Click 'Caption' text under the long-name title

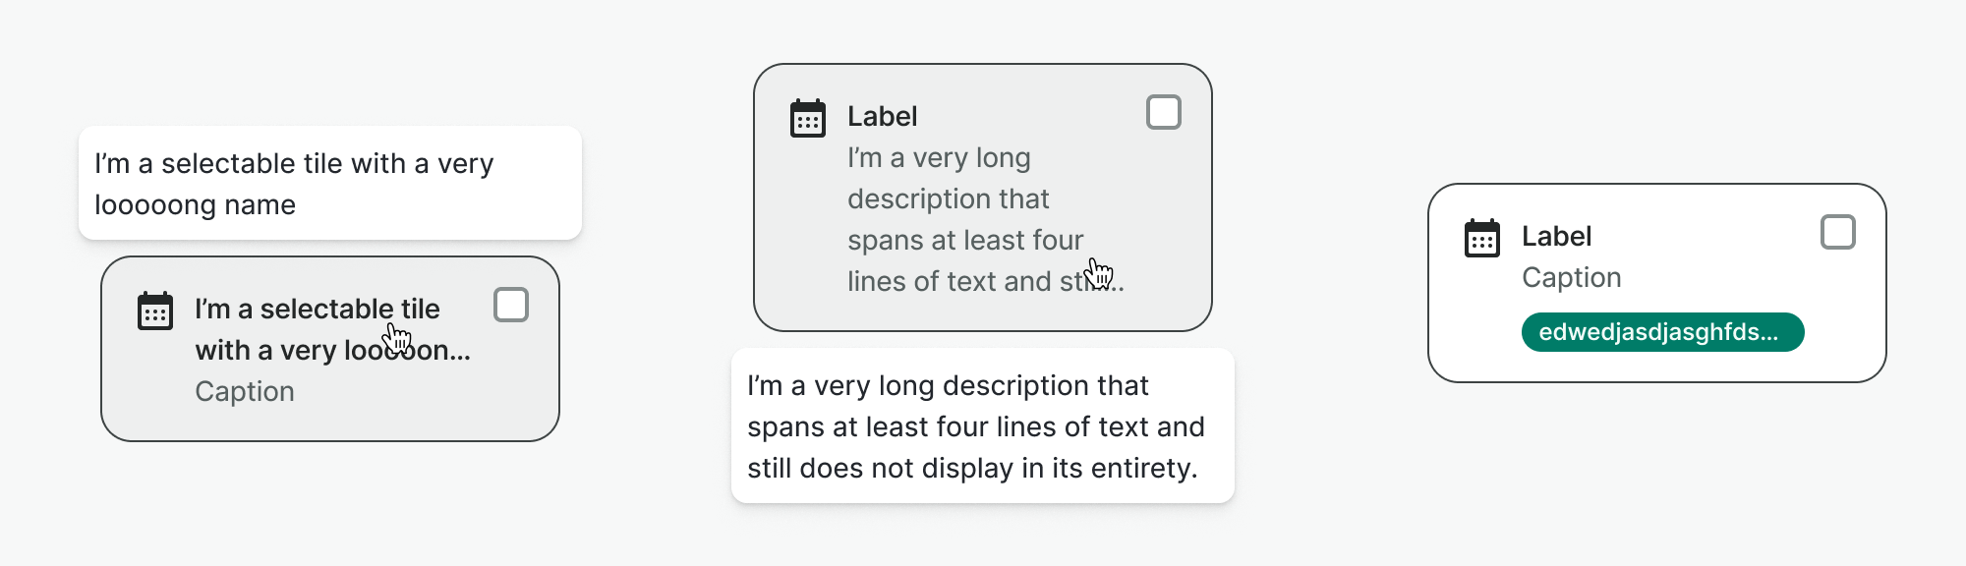[x=245, y=391]
